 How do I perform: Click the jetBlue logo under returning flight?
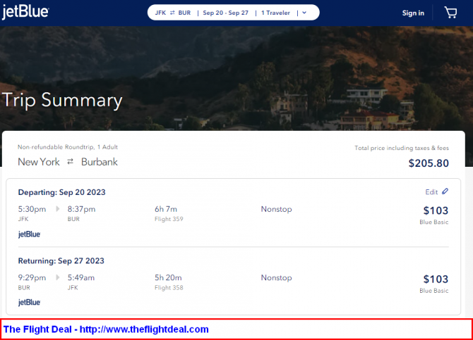[29, 302]
